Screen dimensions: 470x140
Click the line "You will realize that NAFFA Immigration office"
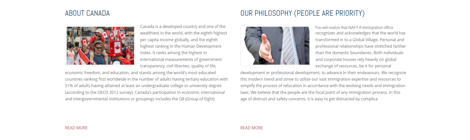pos(354,27)
